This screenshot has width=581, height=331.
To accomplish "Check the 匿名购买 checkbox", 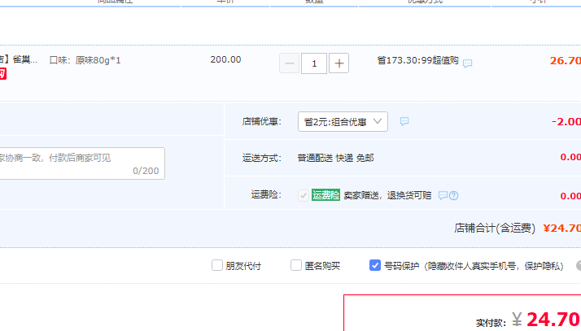I will [296, 265].
